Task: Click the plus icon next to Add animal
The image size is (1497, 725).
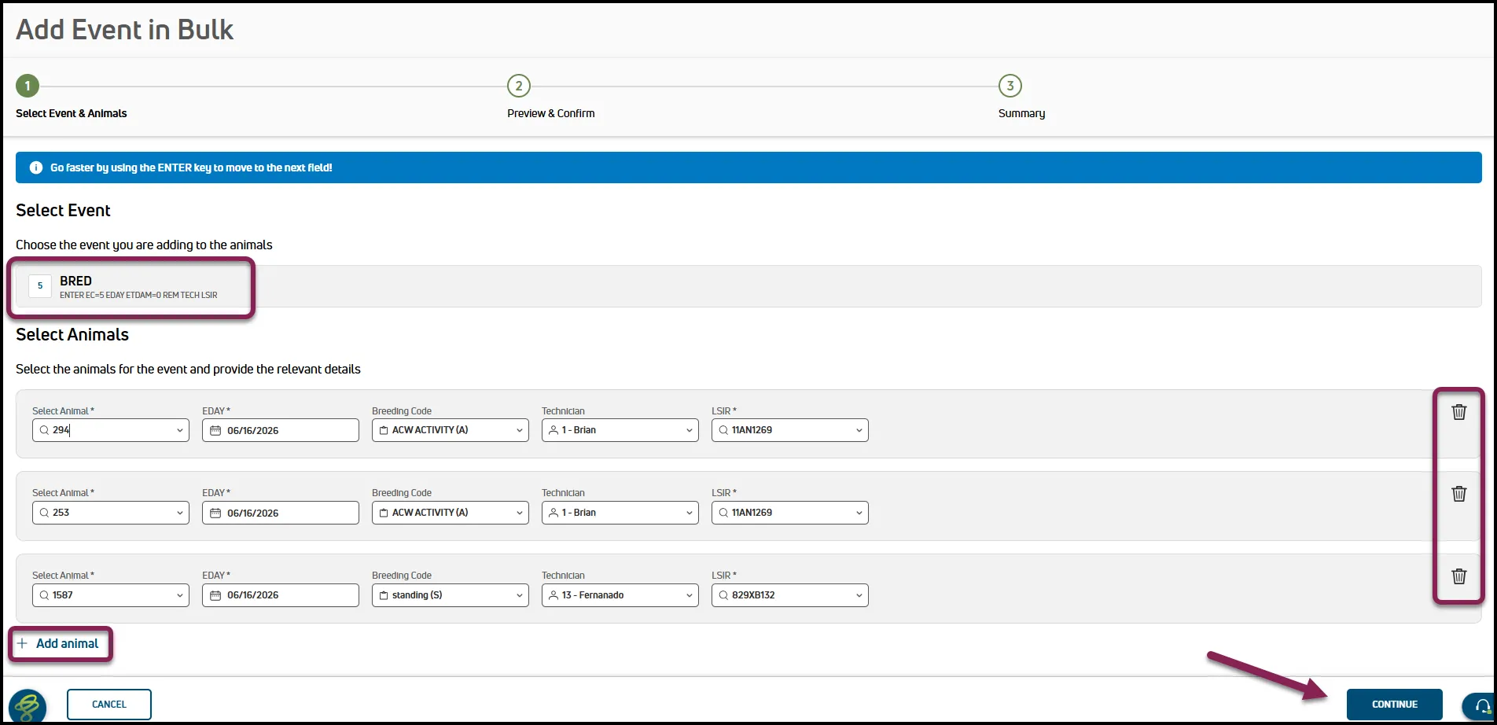Action: click(22, 643)
